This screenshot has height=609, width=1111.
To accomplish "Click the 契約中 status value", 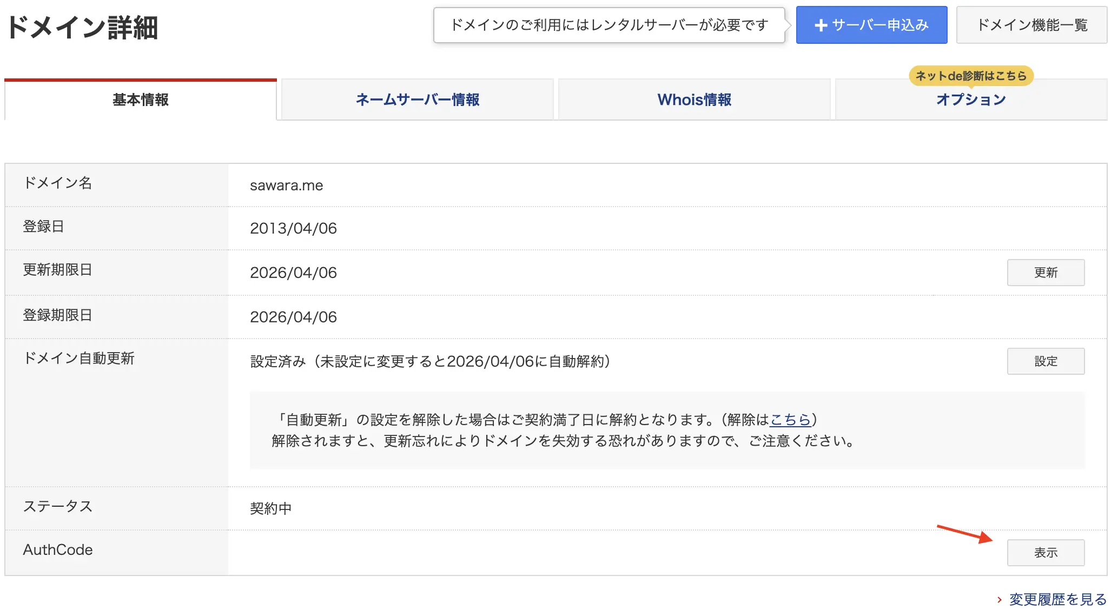I will point(270,508).
